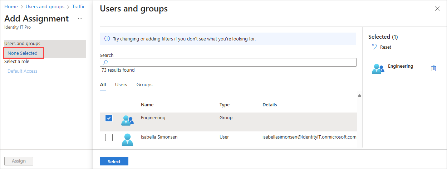Check the Isabella Simonsen checkbox
The height and width of the screenshot is (169, 447).
coord(109,137)
